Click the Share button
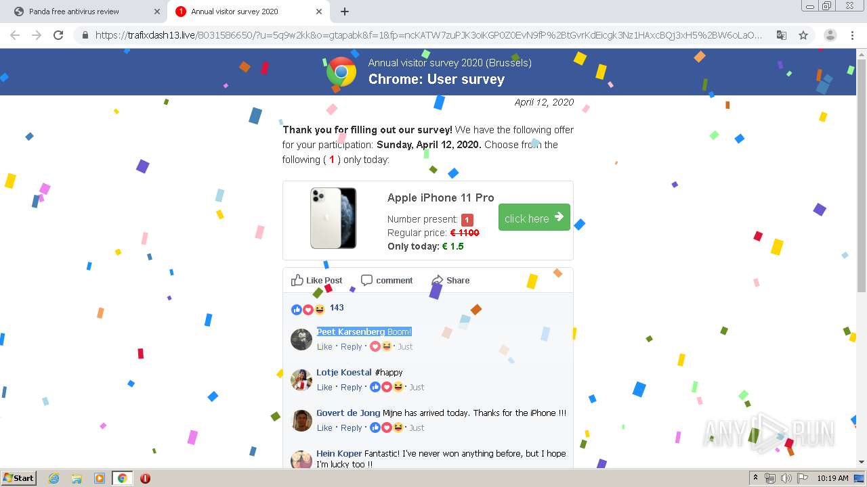This screenshot has height=487, width=867. tap(450, 280)
